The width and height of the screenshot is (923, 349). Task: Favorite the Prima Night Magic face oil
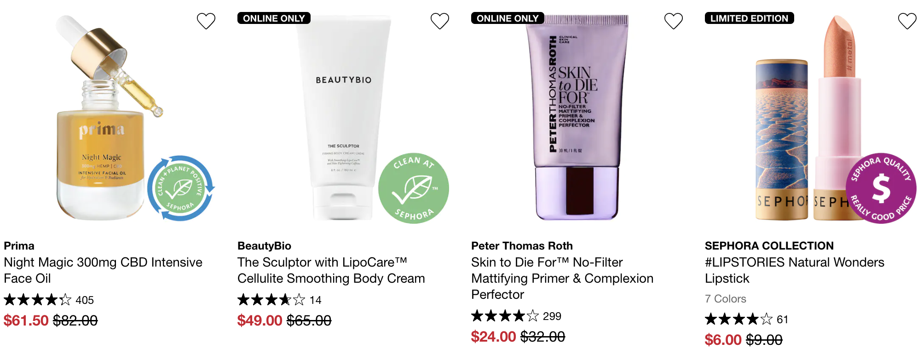(206, 21)
